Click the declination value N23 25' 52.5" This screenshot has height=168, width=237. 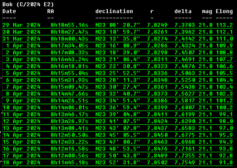118,73
